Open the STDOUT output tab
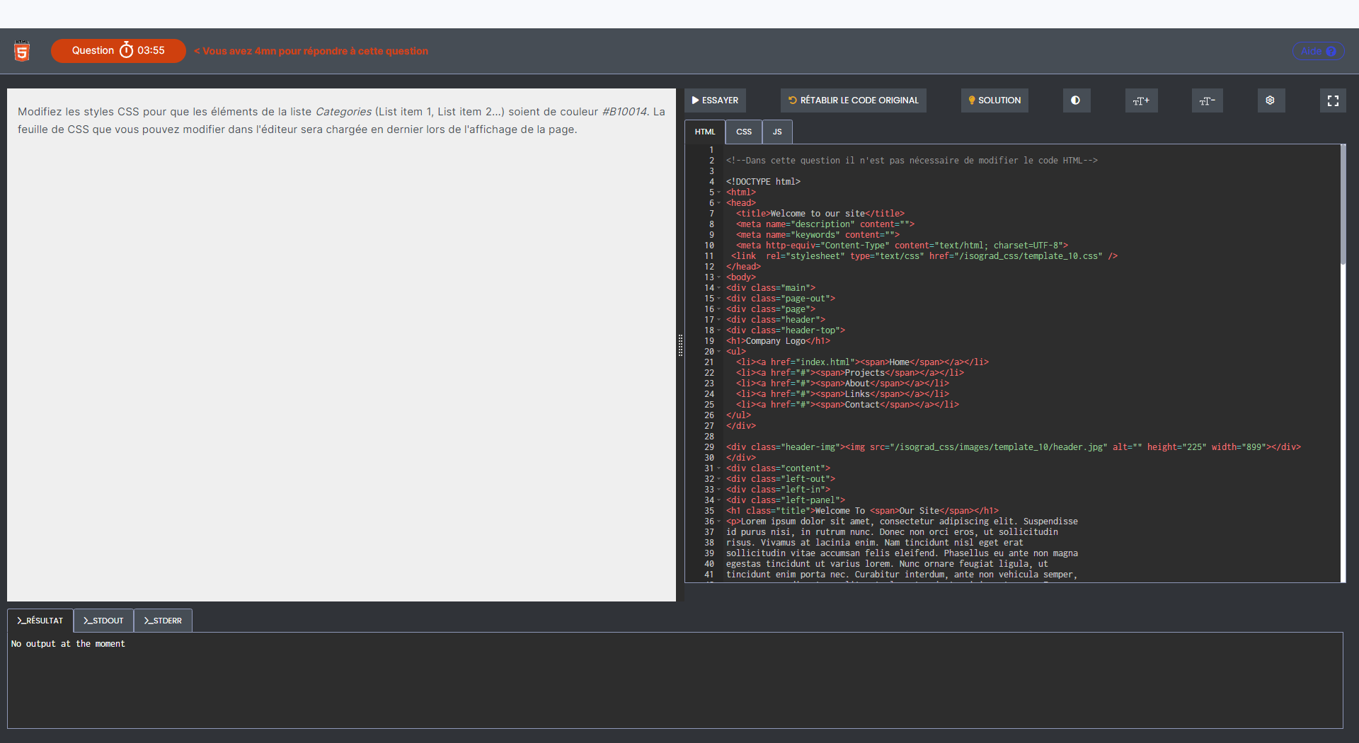 click(103, 621)
